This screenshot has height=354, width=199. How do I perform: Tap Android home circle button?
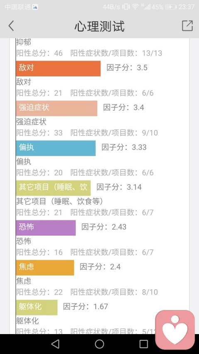point(99,344)
